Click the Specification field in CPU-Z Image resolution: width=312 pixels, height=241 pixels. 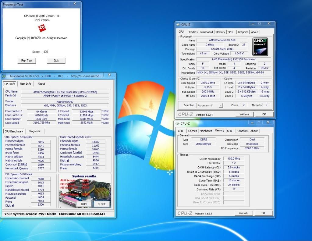(x=234, y=59)
